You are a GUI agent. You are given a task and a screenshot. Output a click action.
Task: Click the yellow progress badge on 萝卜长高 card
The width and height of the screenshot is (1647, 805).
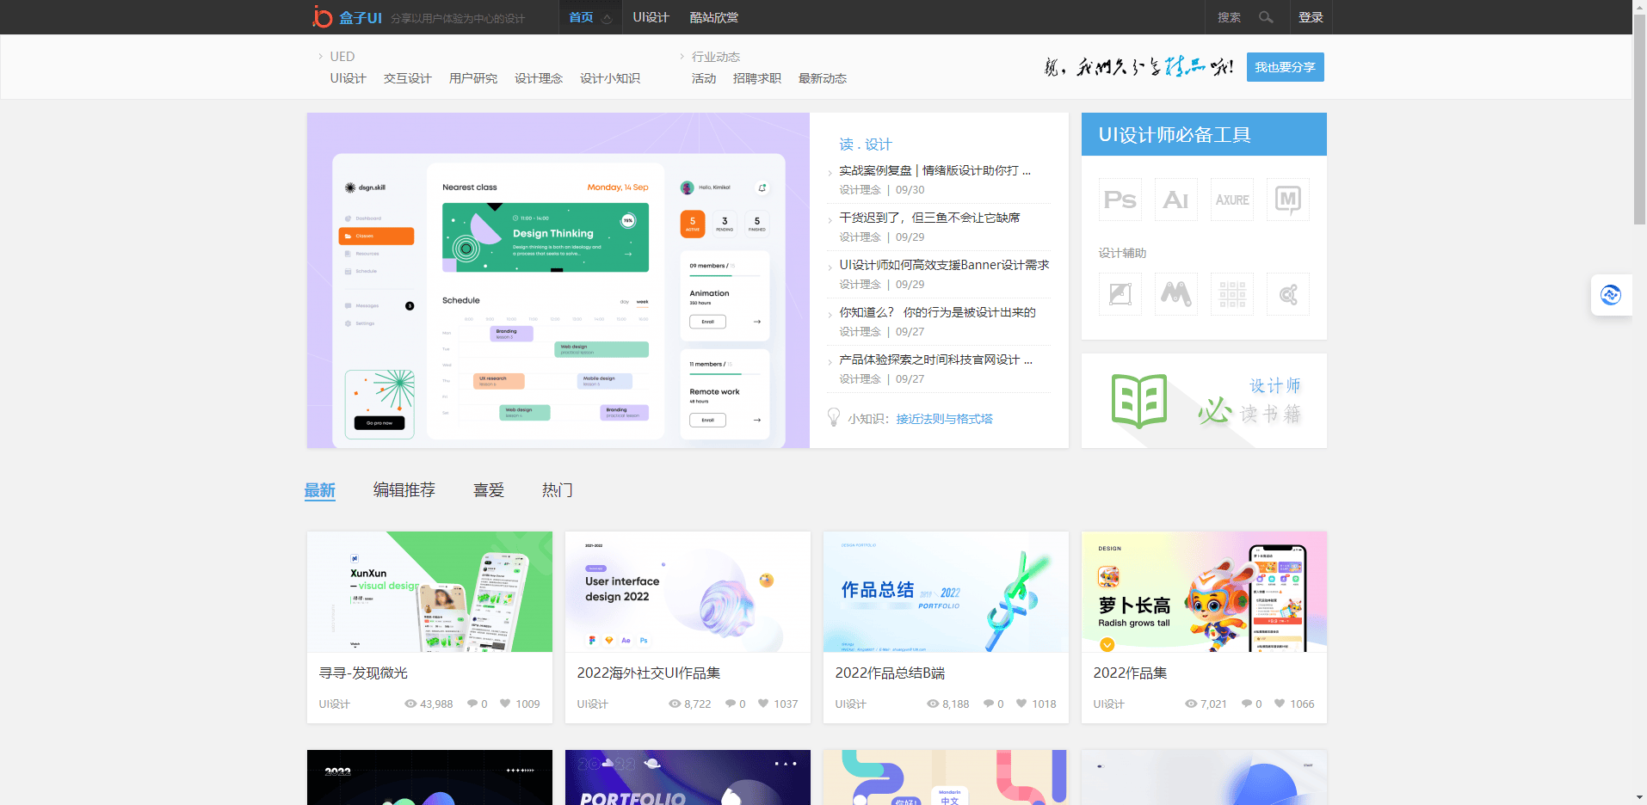tap(1107, 644)
